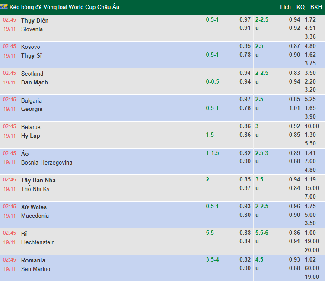Click the San Marino team name
The height and width of the screenshot is (281, 325).
pyautogui.click(x=35, y=269)
